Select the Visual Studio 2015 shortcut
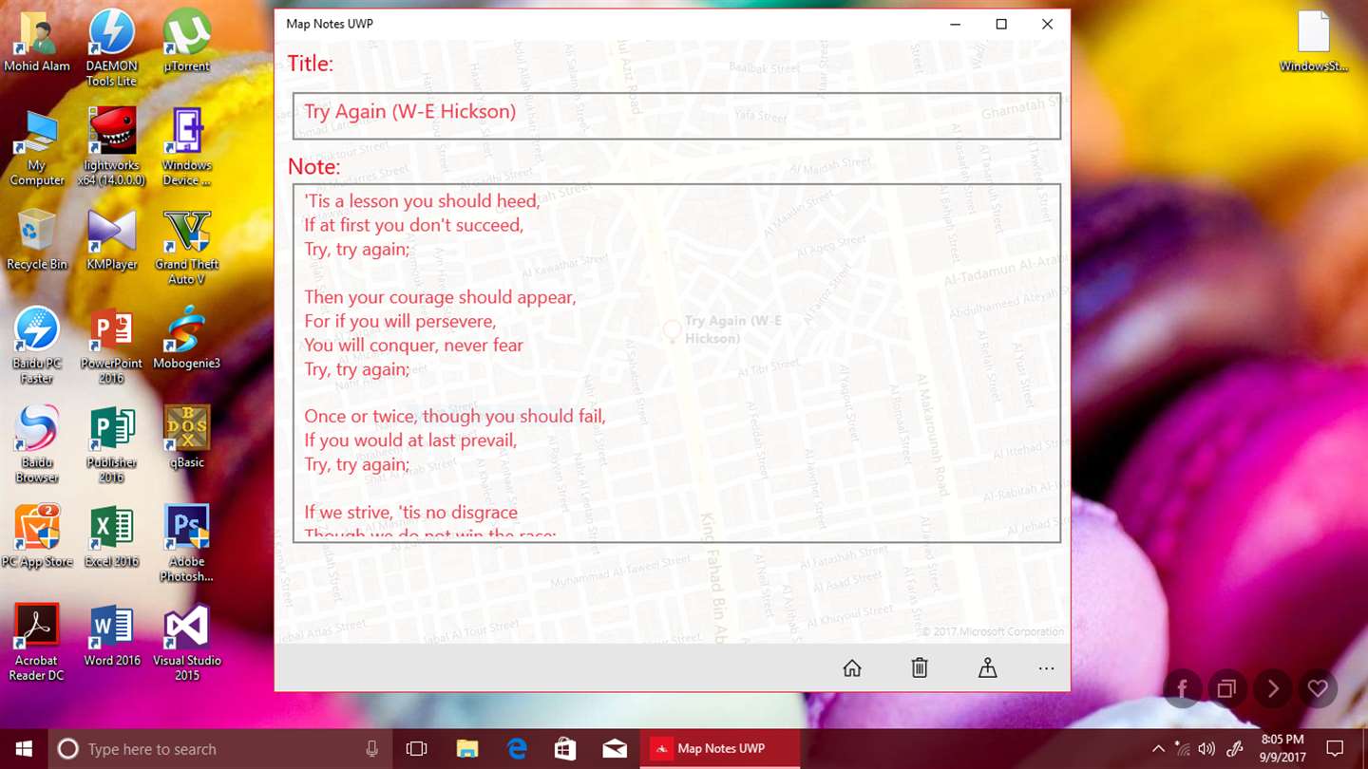The height and width of the screenshot is (769, 1368). pos(187,643)
